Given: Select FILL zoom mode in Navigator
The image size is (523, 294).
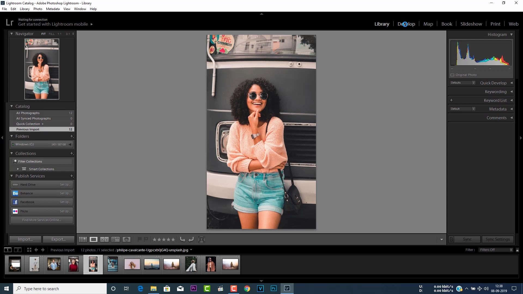Looking at the screenshot, I should (51, 34).
